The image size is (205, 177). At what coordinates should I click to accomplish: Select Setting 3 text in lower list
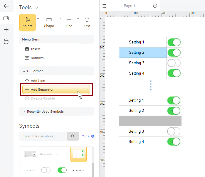136,131
